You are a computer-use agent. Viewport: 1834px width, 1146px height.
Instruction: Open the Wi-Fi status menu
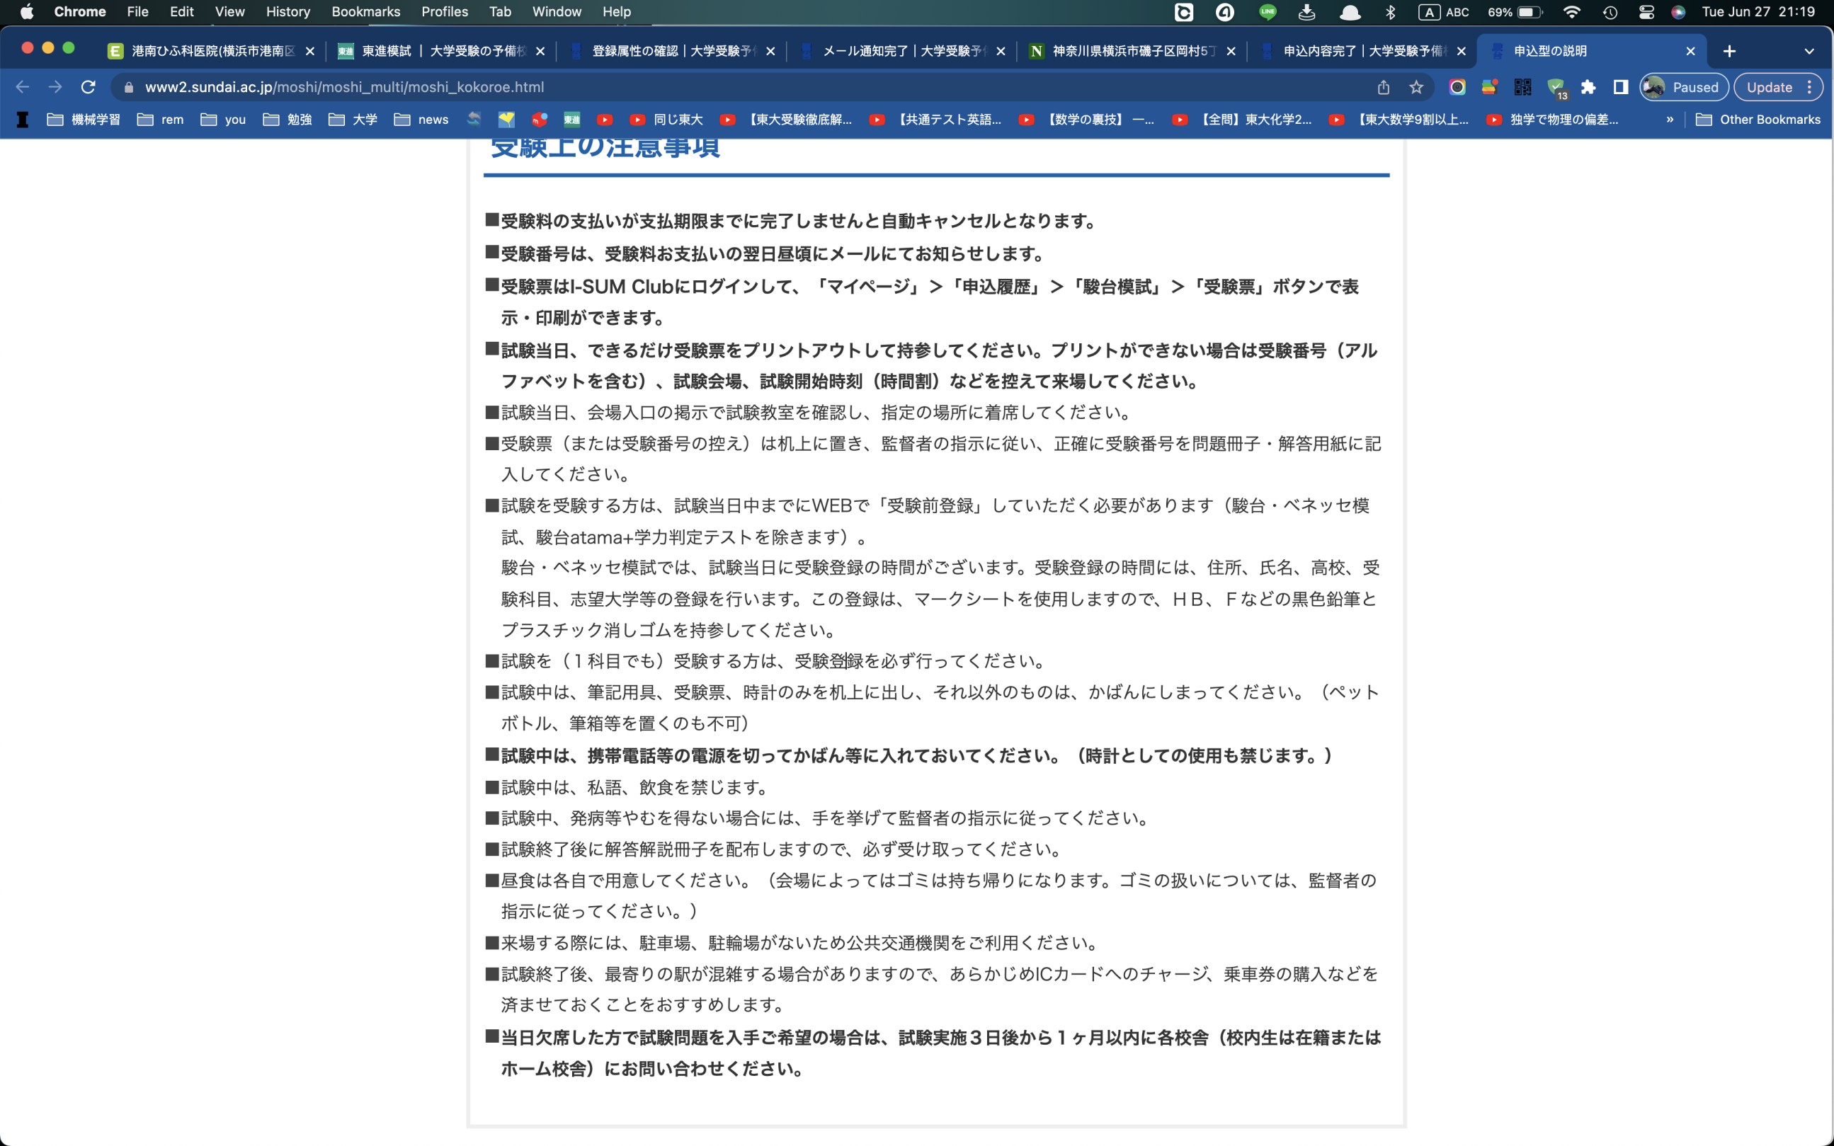(x=1572, y=11)
